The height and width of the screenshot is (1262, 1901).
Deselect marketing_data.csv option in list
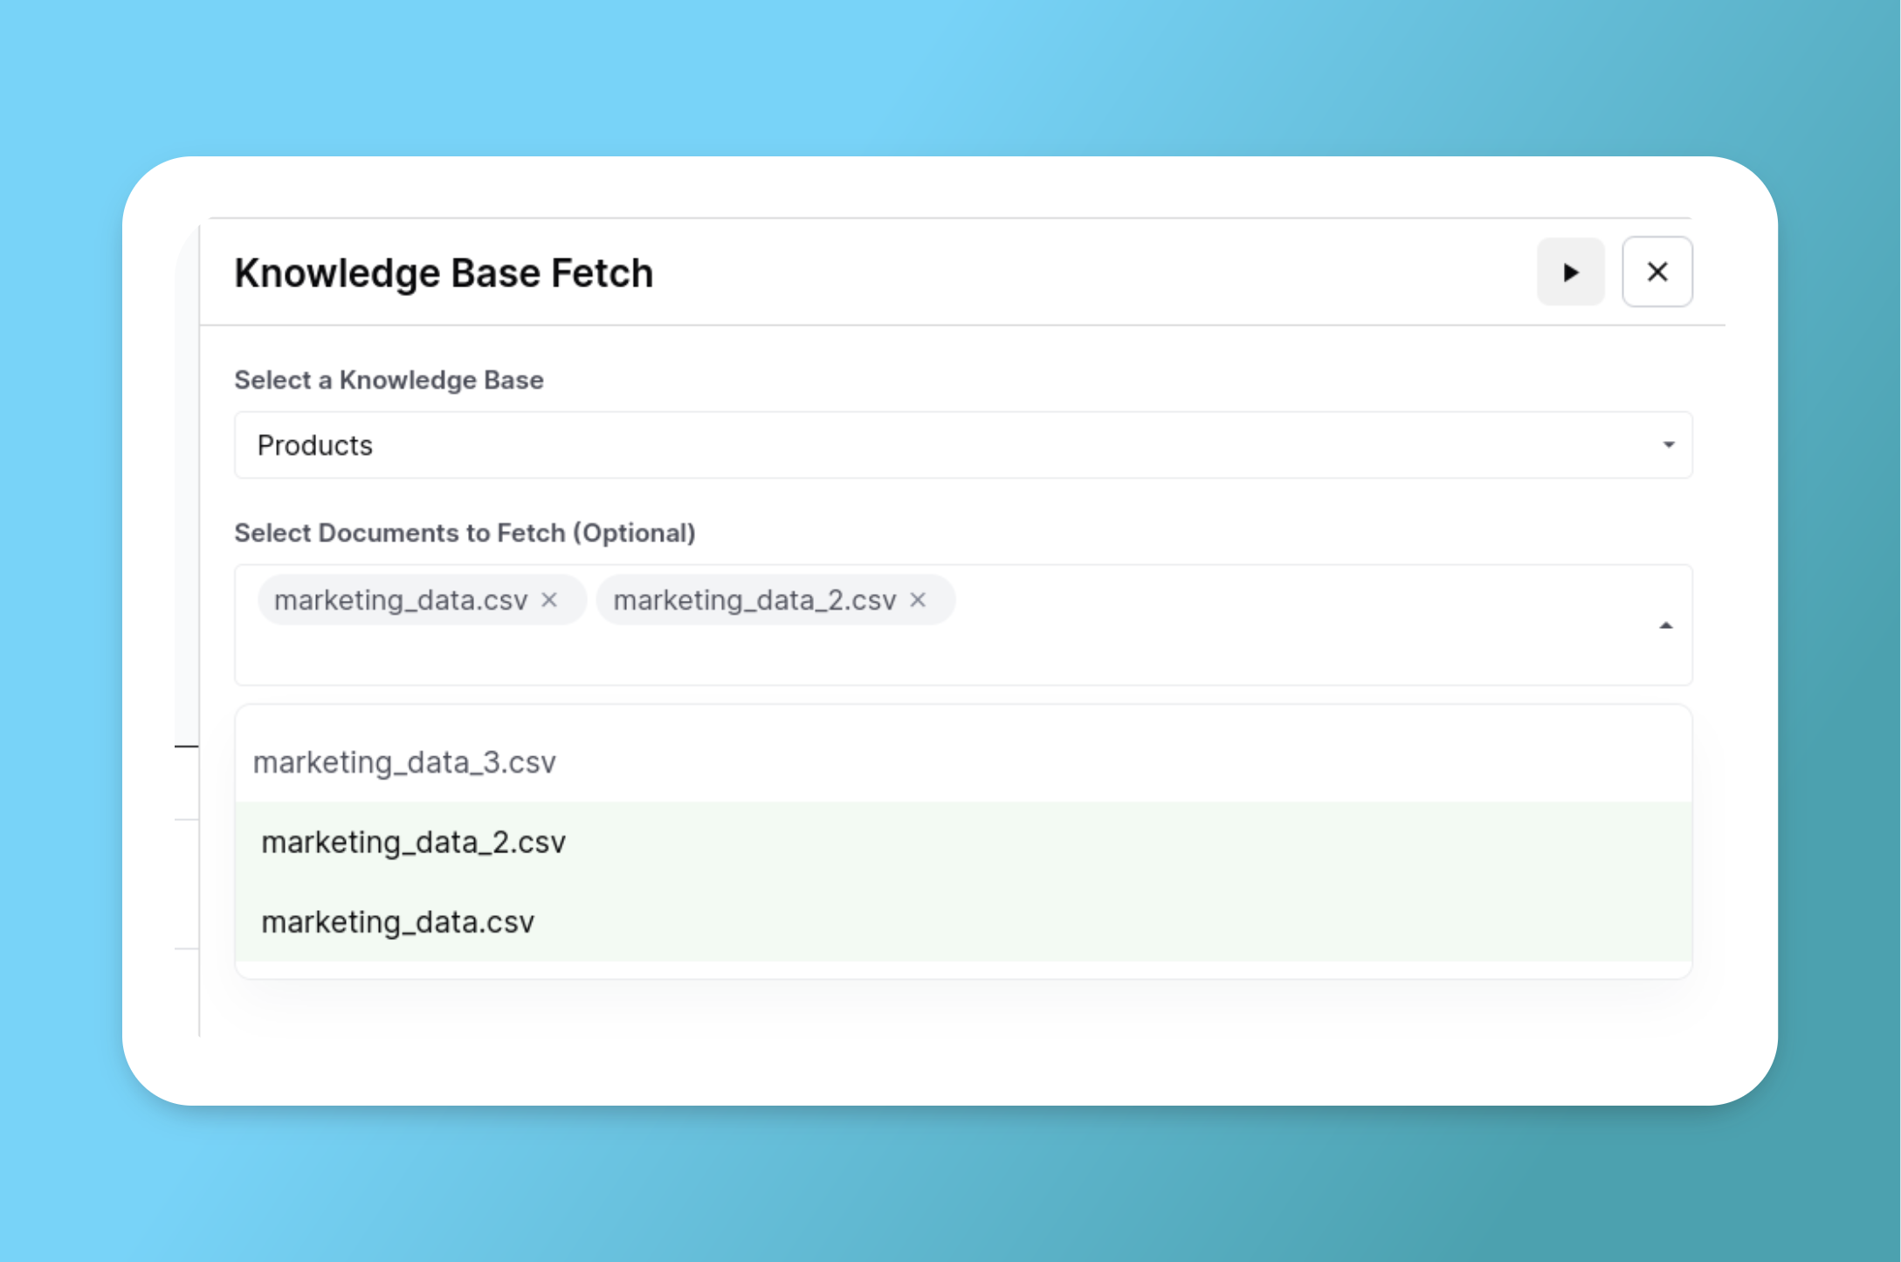click(x=398, y=922)
